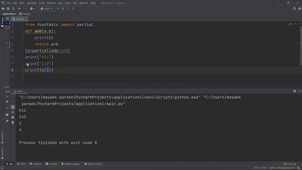This screenshot has height=170, width=302.
Task: Click Run with Coverage toolbar icon
Action: [68, 8]
